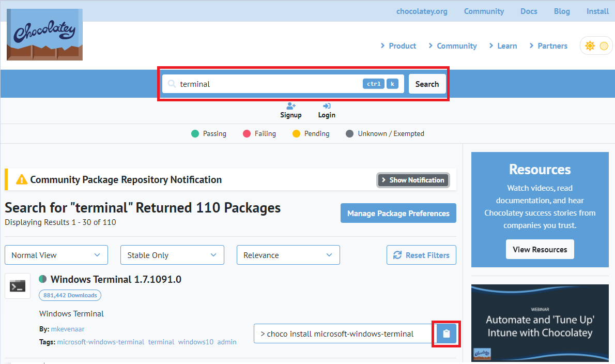Click Manage Package Preferences
Image resolution: width=615 pixels, height=364 pixels.
pyautogui.click(x=398, y=213)
